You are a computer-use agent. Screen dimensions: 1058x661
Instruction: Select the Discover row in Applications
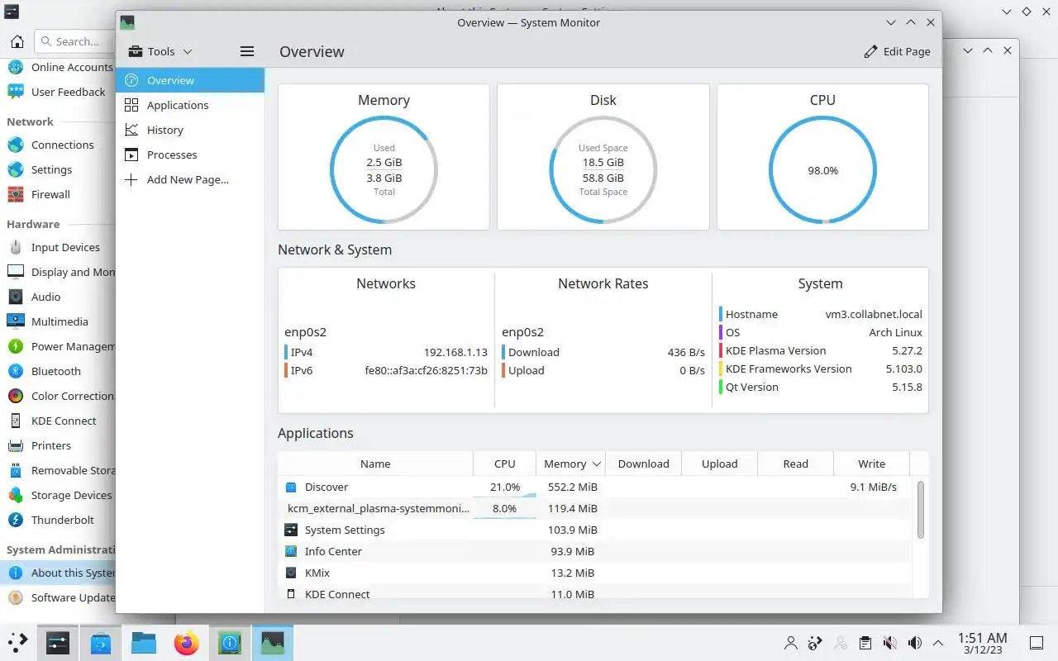coord(597,487)
